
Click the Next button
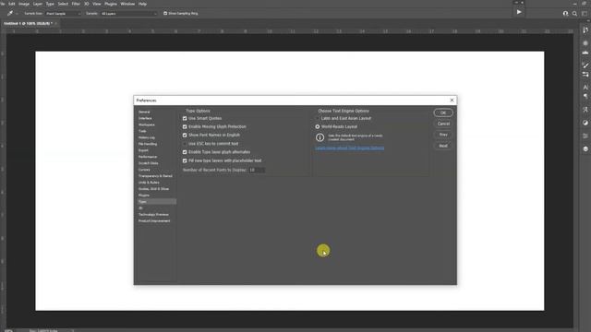point(443,146)
